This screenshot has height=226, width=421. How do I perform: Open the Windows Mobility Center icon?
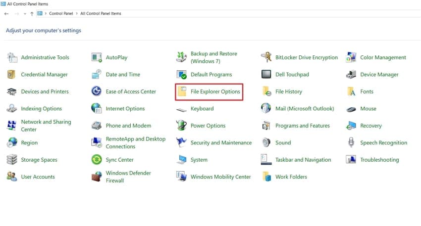[181, 177]
